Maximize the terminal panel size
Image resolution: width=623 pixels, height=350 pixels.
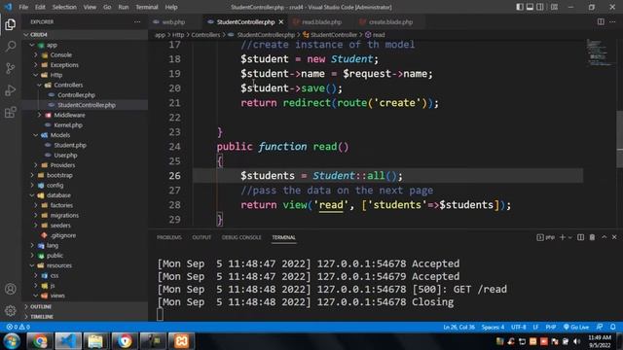click(x=604, y=237)
